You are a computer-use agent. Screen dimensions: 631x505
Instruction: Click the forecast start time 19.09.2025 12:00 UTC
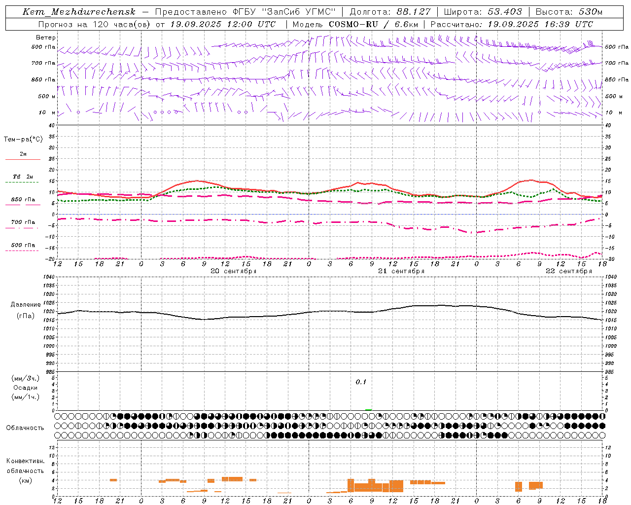click(x=222, y=24)
